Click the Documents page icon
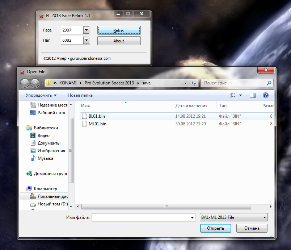291x250 pixels. (x=33, y=143)
